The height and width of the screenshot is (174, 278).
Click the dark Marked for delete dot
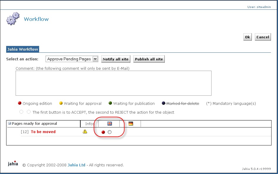pyautogui.click(x=164, y=103)
